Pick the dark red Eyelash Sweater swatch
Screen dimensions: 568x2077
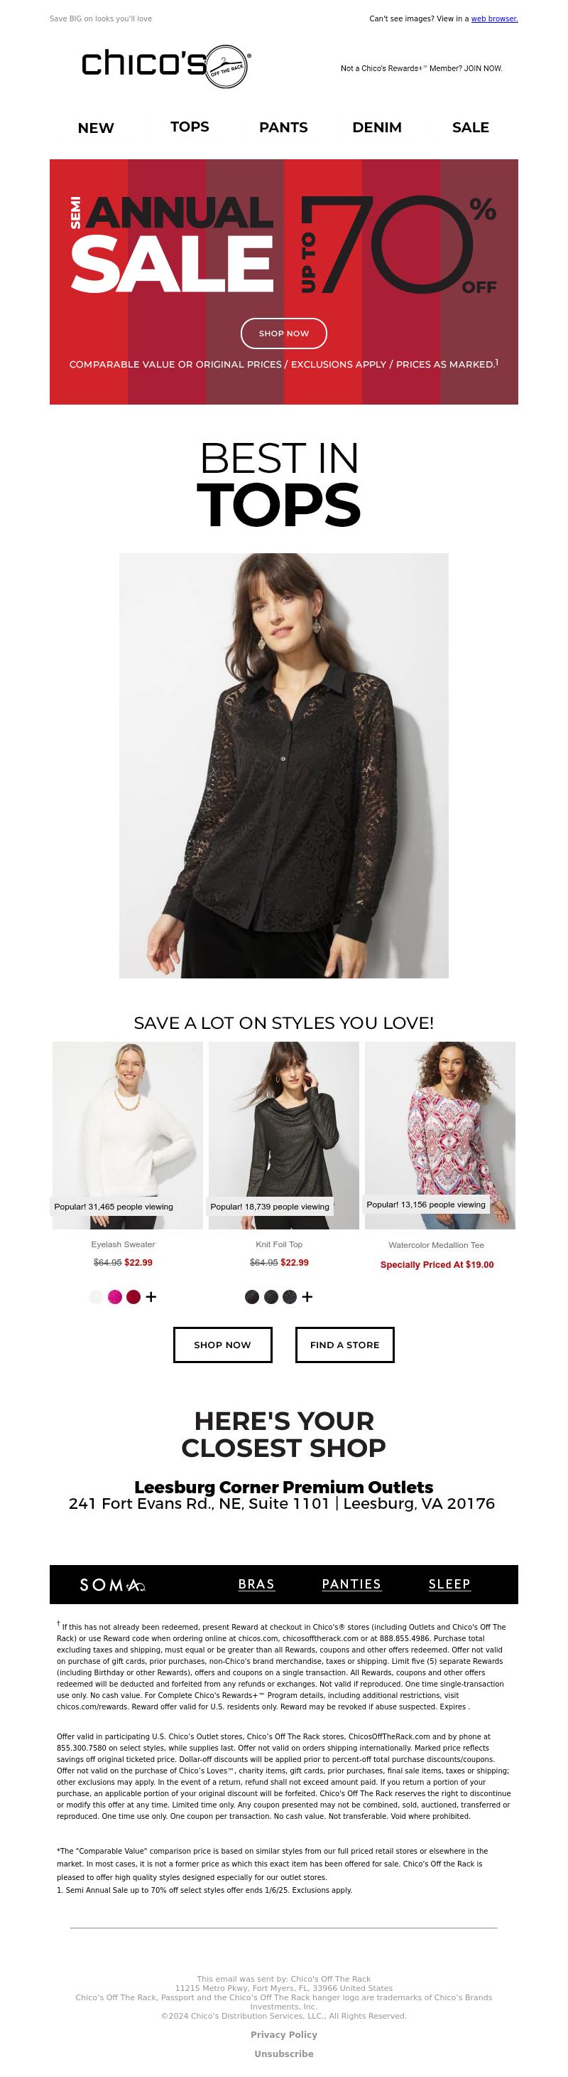point(133,1296)
